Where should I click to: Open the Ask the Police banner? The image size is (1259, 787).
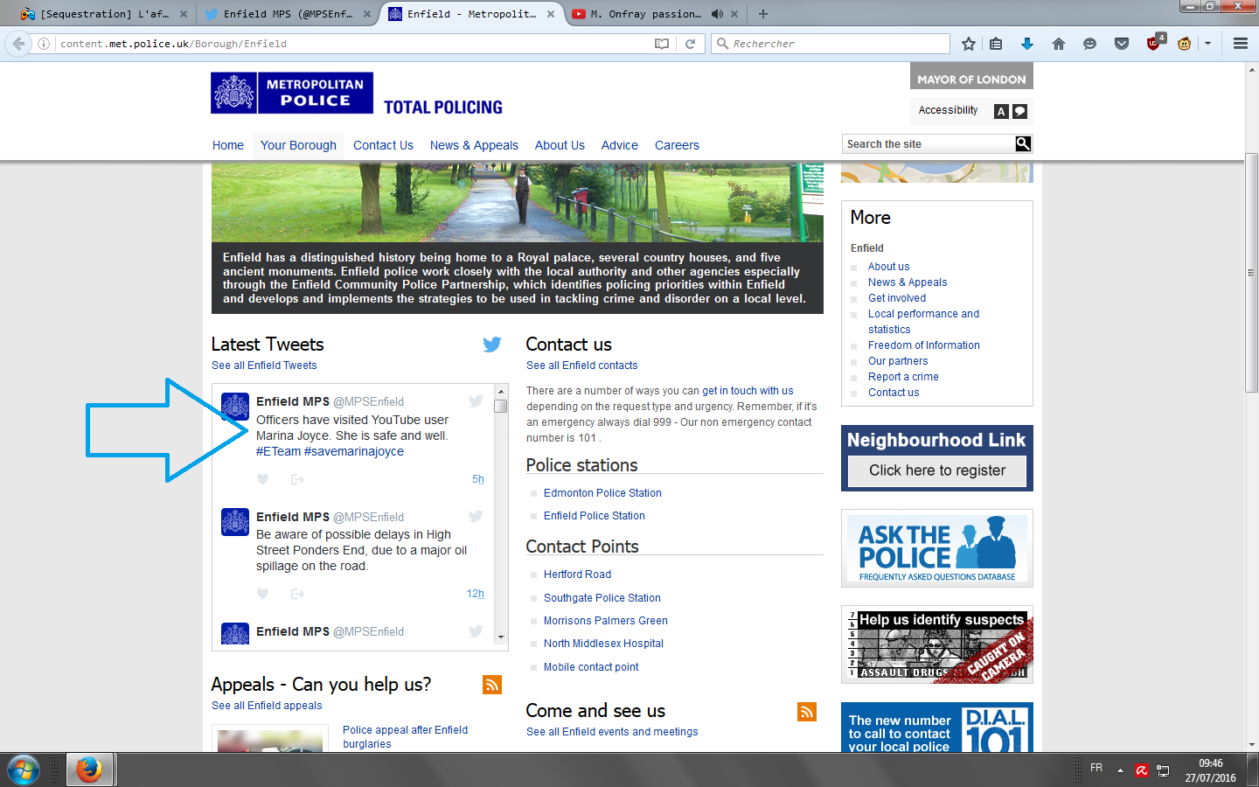[x=937, y=548]
